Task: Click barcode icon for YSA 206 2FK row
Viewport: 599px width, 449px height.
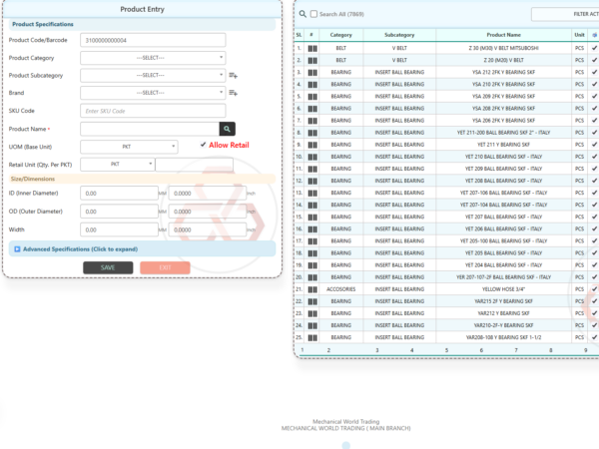Action: point(312,121)
